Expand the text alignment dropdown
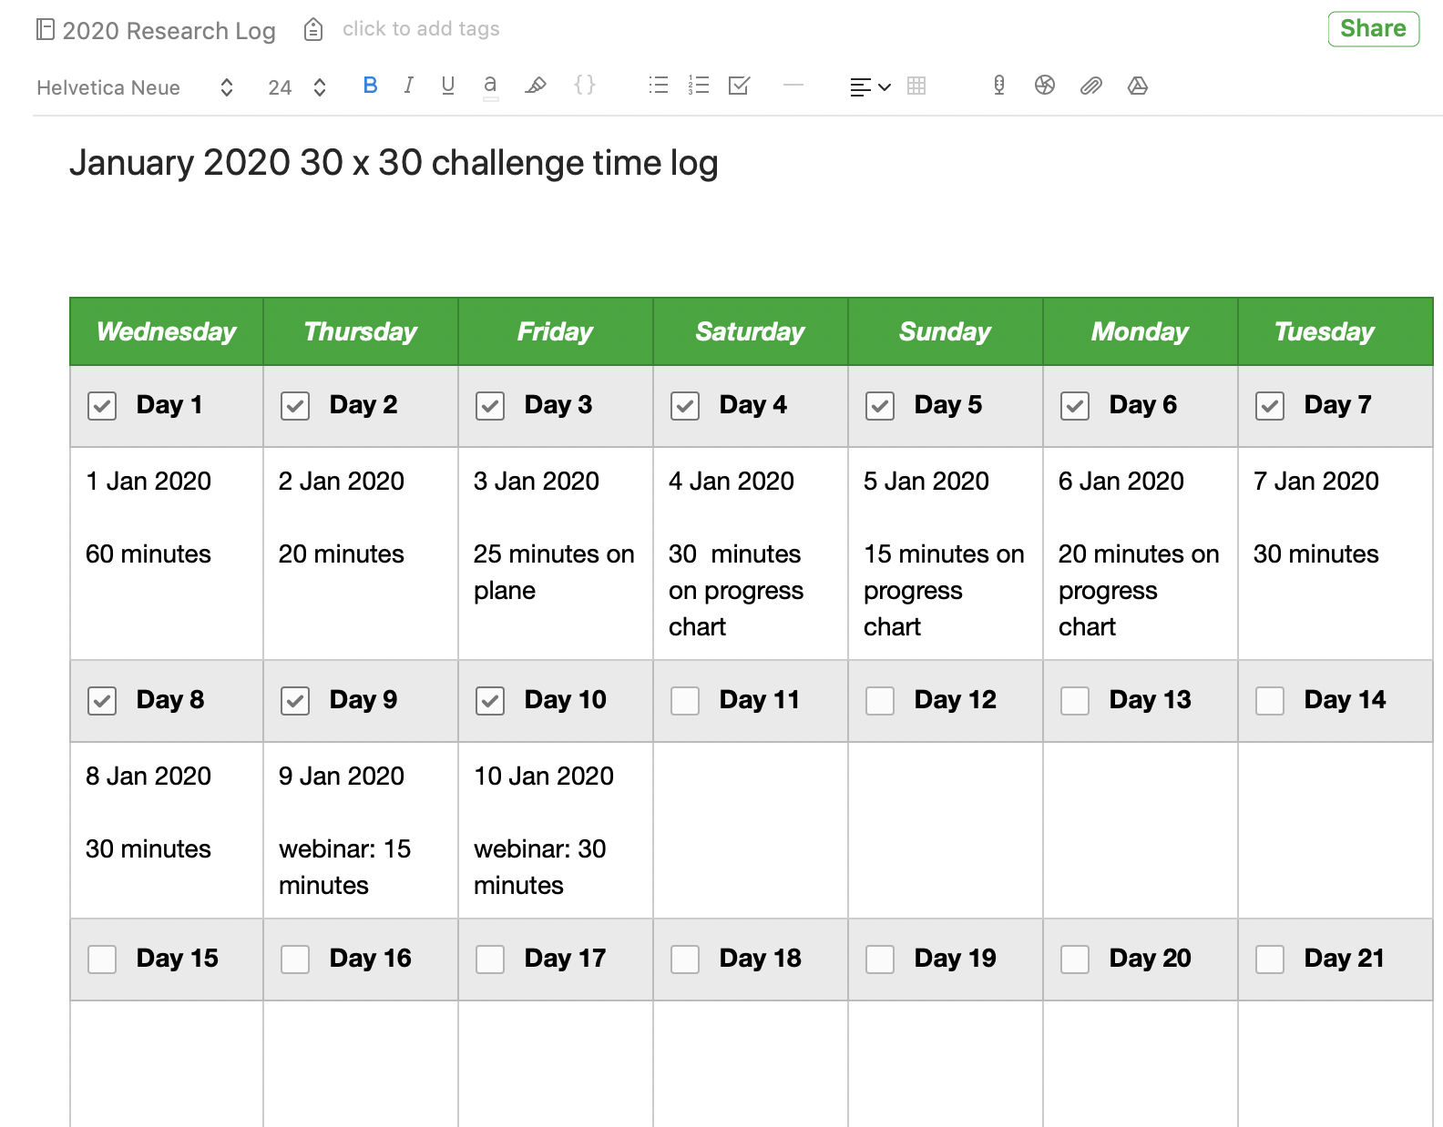1443x1127 pixels. coord(870,87)
